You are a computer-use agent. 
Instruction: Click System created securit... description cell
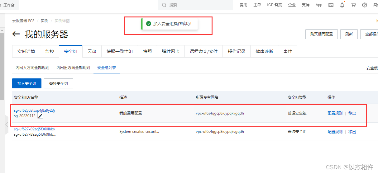click(139, 132)
